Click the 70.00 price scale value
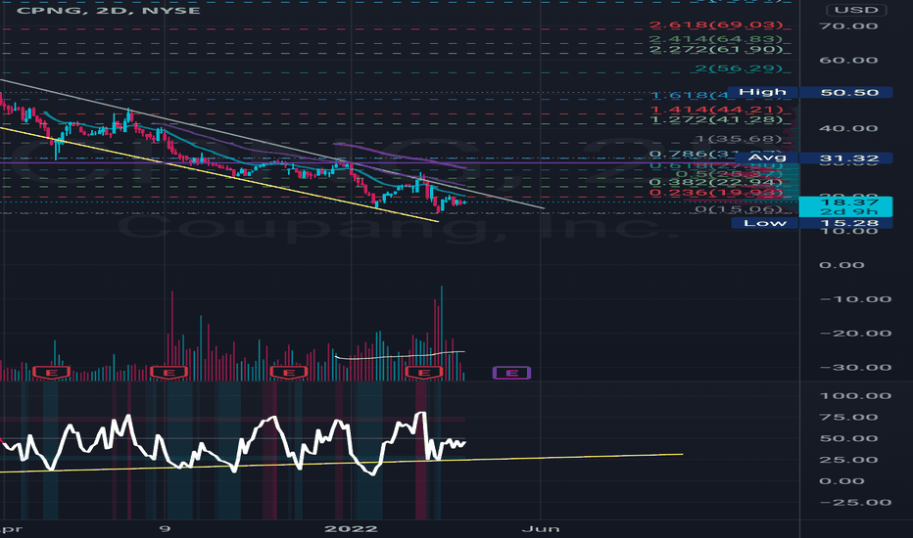Image resolution: width=913 pixels, height=538 pixels. (848, 26)
